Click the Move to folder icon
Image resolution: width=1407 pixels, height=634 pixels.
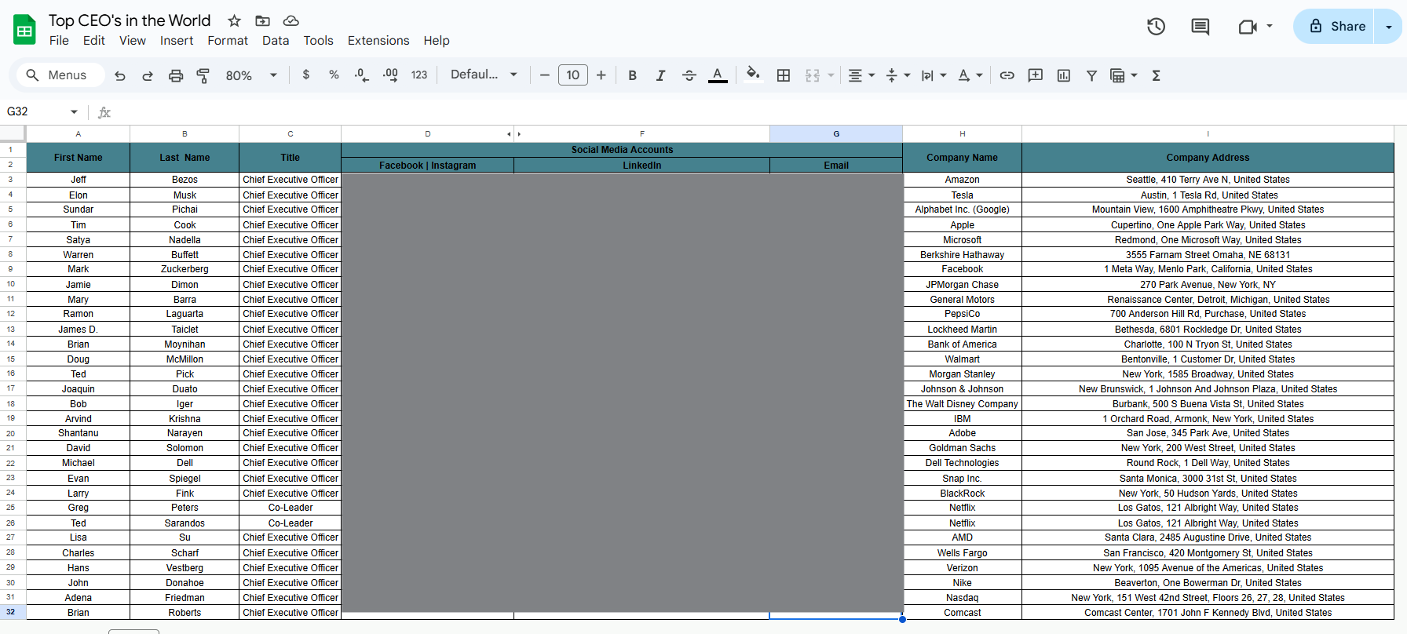(263, 20)
